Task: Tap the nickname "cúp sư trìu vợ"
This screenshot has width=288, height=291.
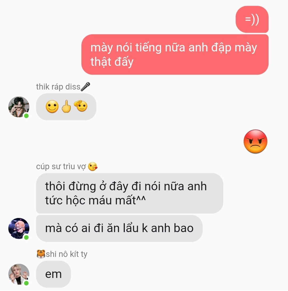Action: 61,167
